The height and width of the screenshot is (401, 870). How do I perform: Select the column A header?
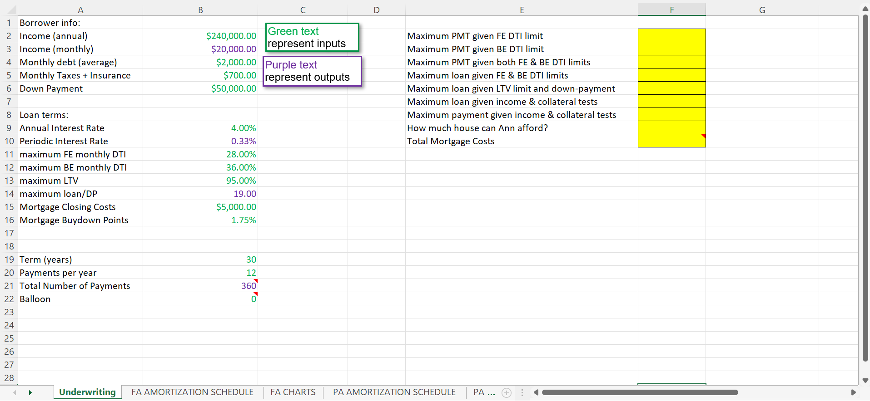80,10
